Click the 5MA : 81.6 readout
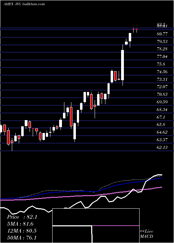The image size is (174, 243). (20, 224)
